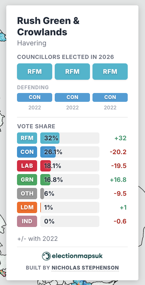Select the last defending CON badge

(x=110, y=97)
